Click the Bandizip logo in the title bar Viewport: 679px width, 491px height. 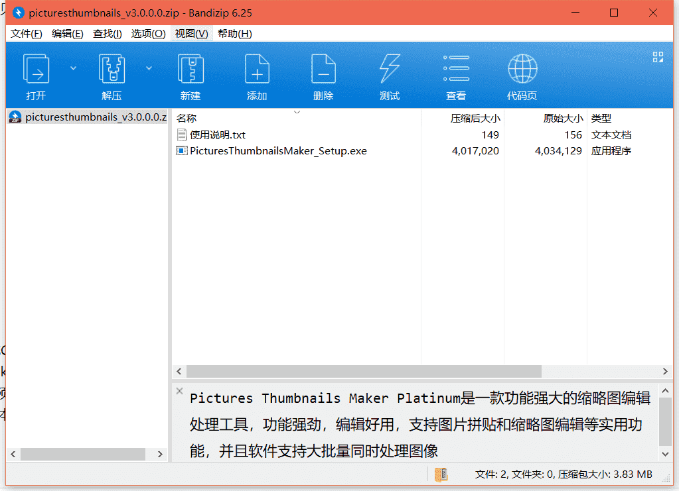pos(19,13)
